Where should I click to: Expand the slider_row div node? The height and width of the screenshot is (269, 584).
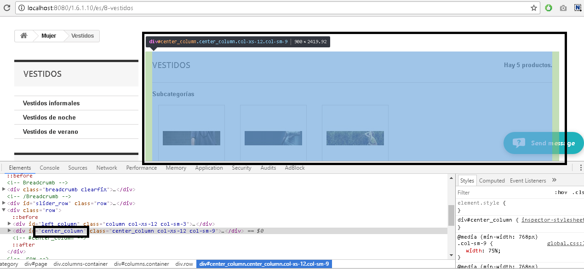click(4, 203)
